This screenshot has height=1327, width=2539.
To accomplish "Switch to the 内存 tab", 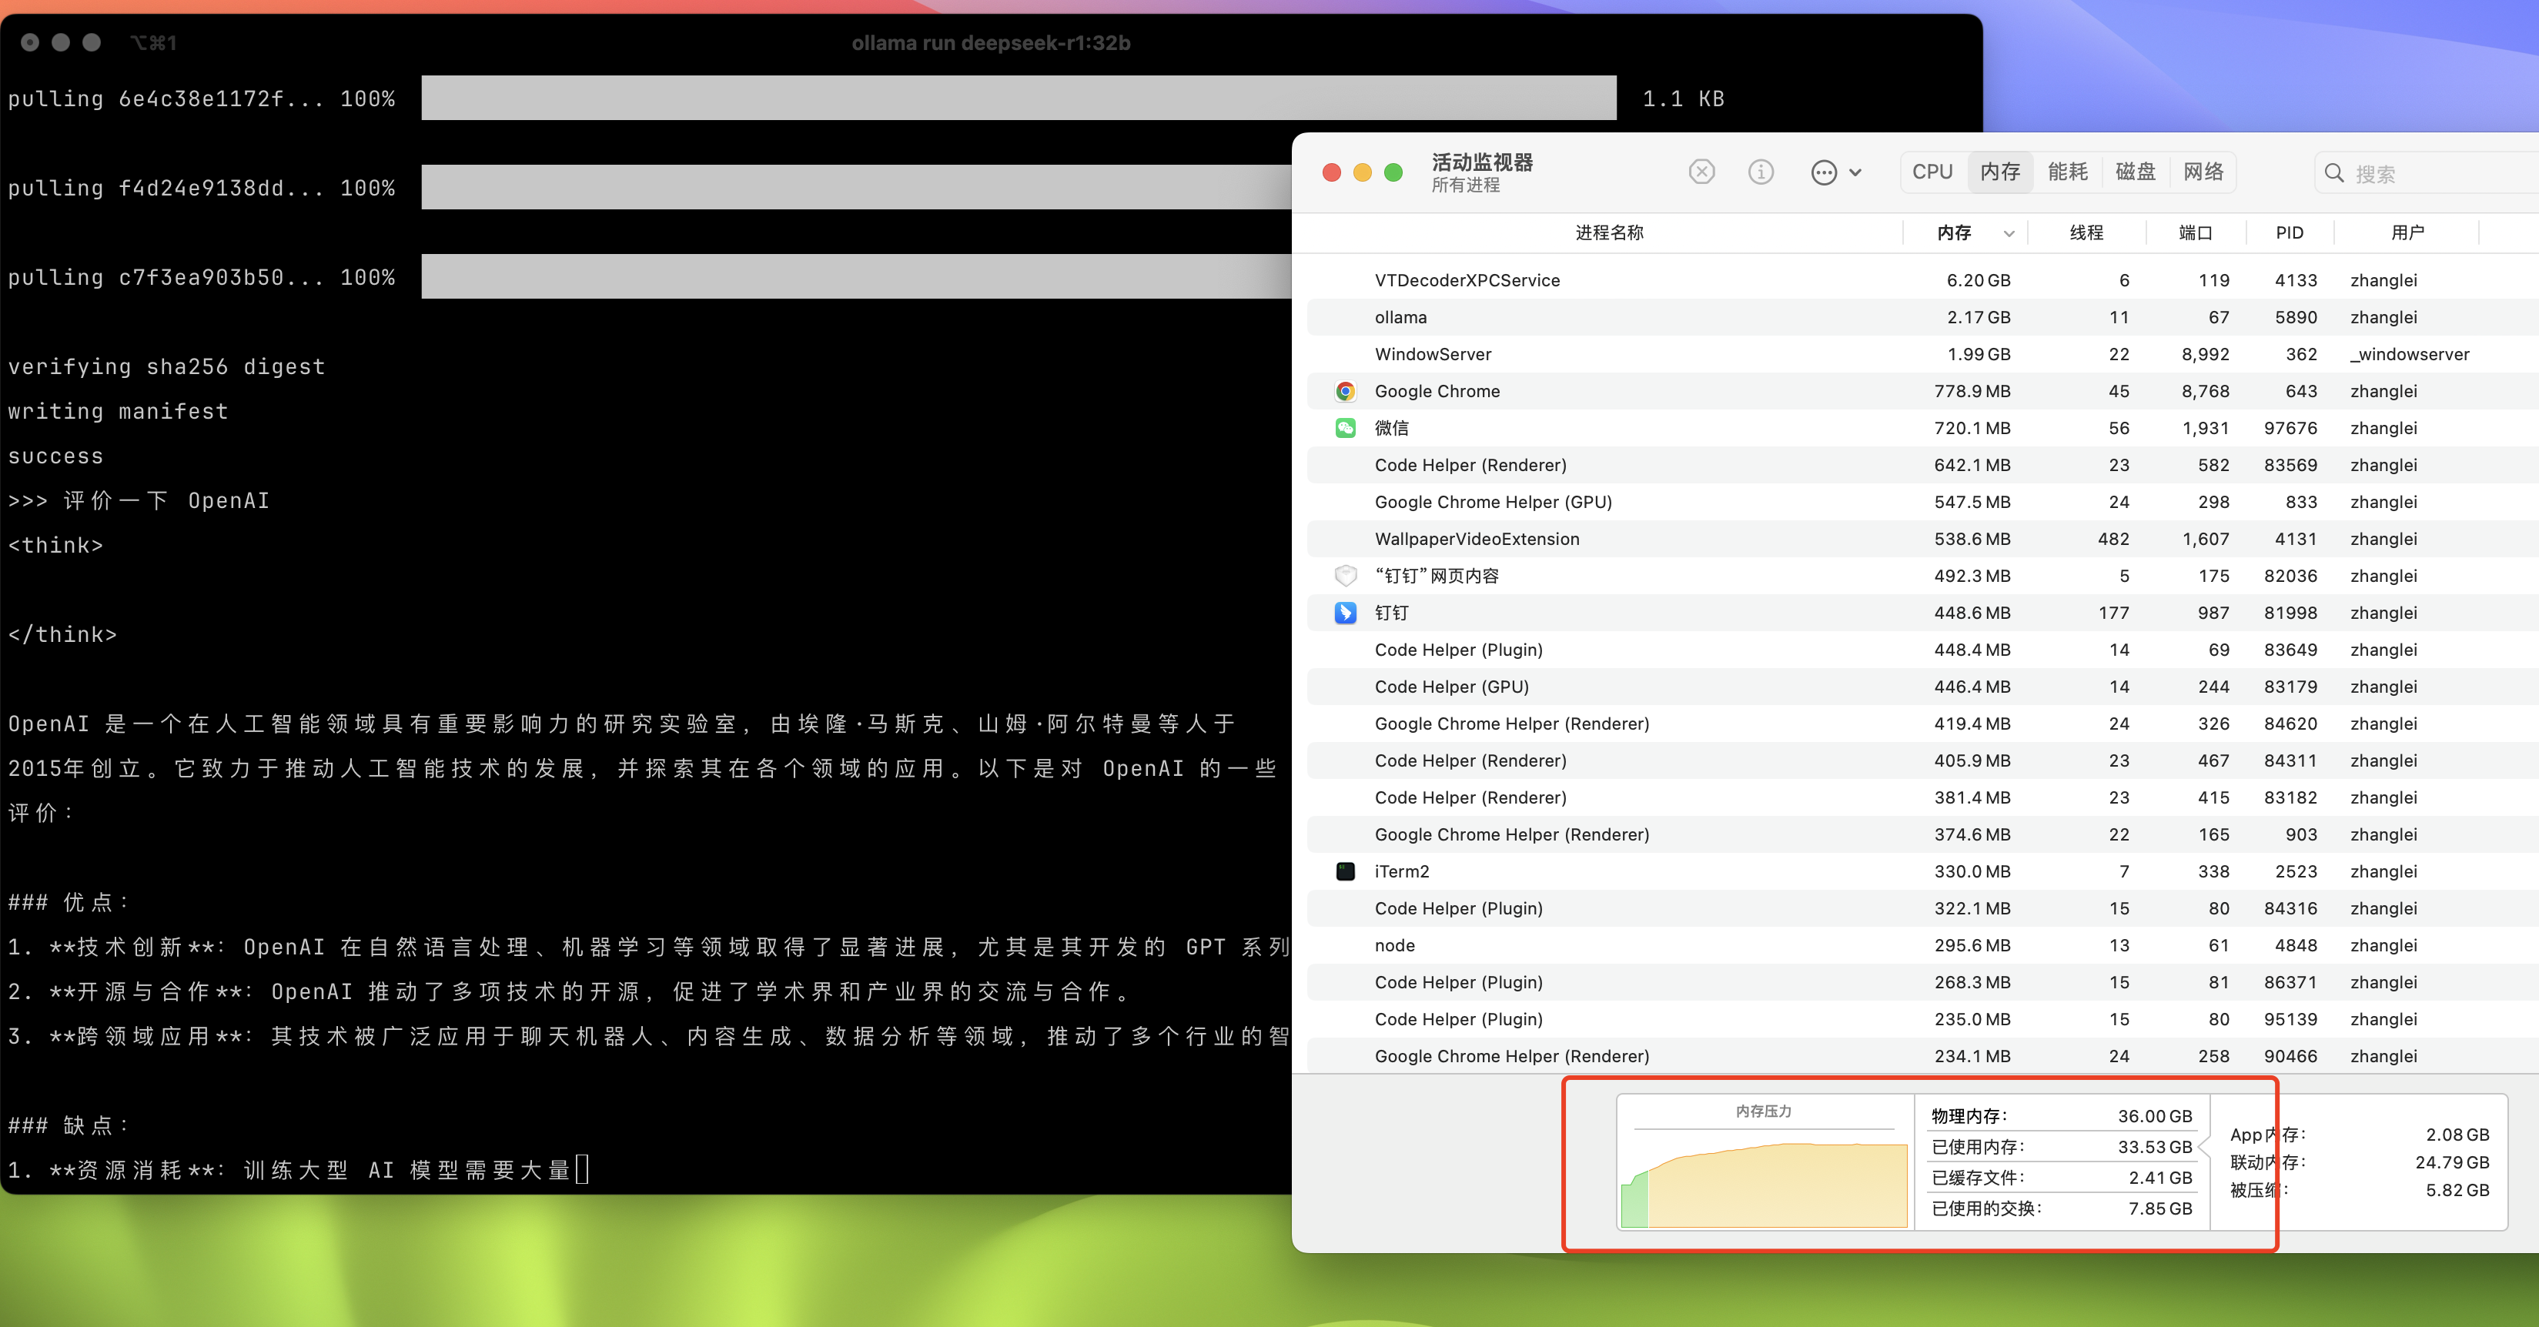I will click(2000, 172).
